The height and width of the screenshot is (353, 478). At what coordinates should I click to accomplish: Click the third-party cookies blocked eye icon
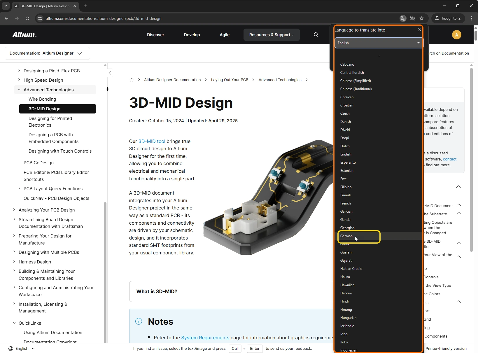(x=412, y=18)
